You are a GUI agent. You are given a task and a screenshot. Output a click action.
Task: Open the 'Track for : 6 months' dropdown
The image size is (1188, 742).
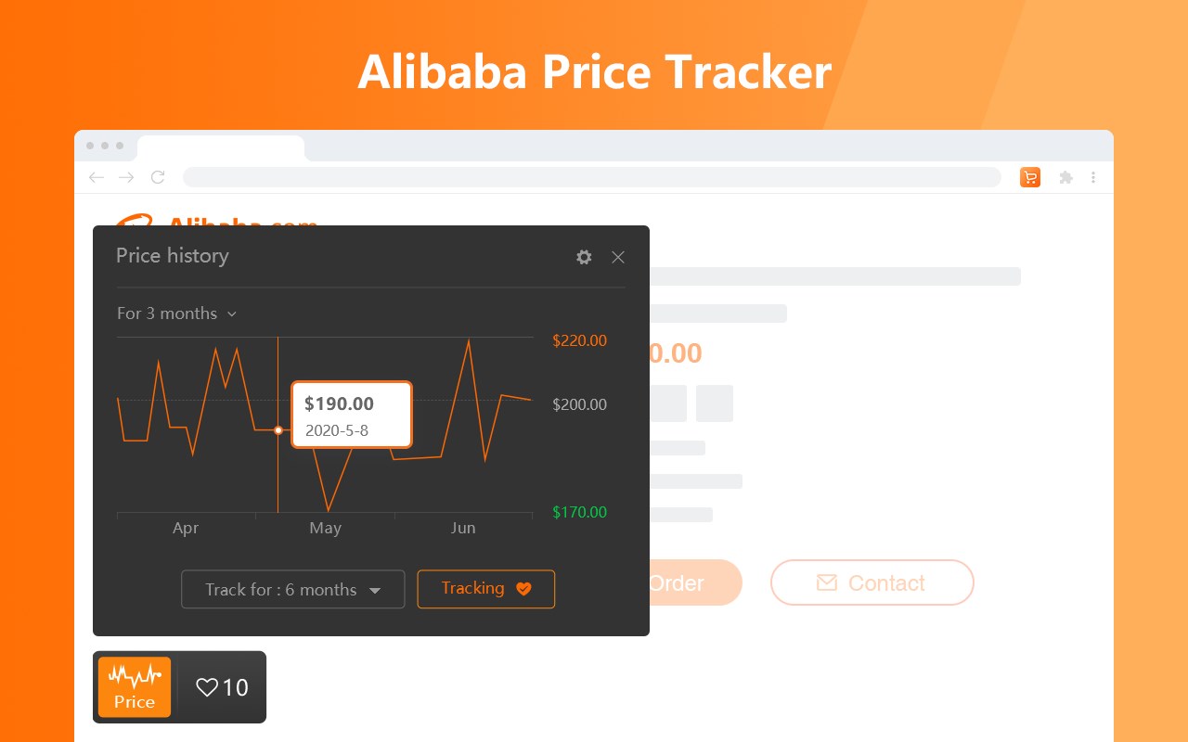click(292, 590)
